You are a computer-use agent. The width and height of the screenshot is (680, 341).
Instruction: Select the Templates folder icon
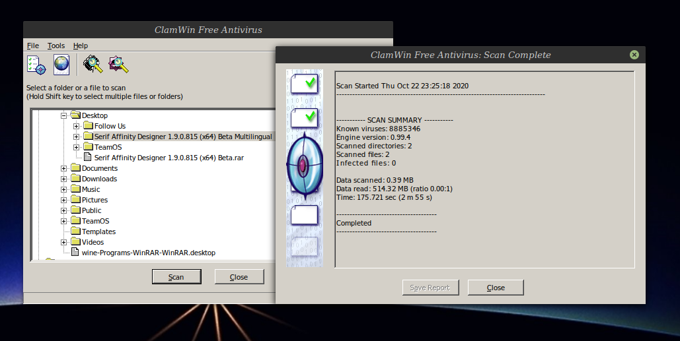coord(75,231)
